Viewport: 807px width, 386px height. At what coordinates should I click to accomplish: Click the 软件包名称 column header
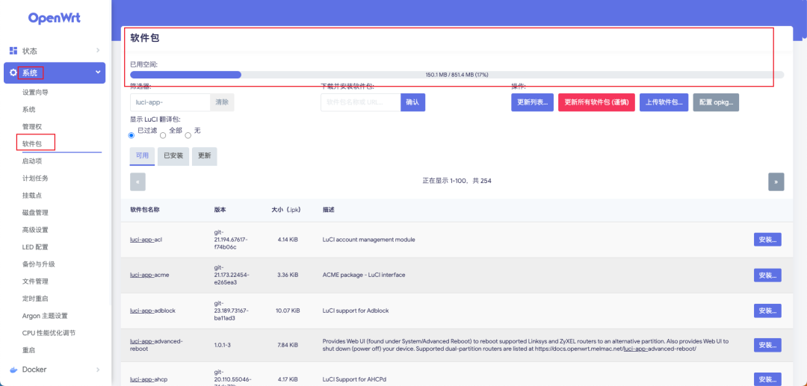click(145, 210)
